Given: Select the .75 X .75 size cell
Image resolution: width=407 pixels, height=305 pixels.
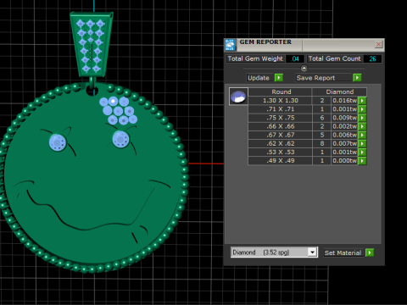Looking at the screenshot, I should [x=281, y=118].
